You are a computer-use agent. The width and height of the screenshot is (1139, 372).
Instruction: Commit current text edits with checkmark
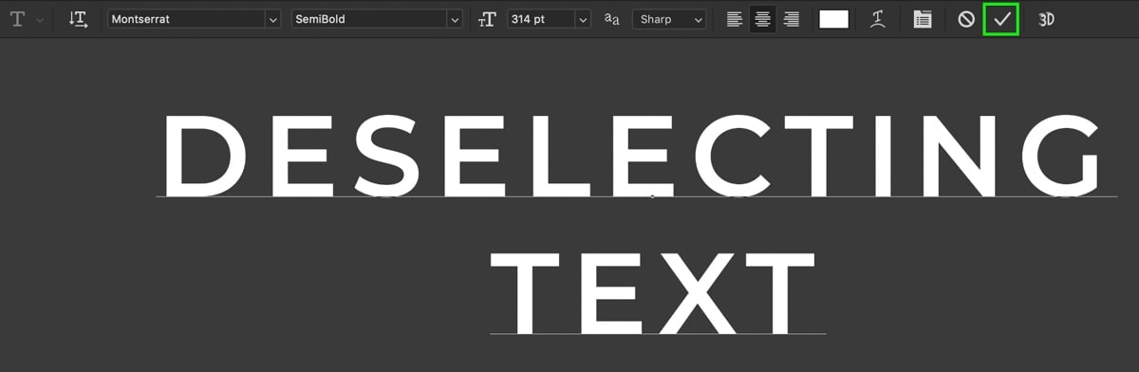tap(1001, 19)
